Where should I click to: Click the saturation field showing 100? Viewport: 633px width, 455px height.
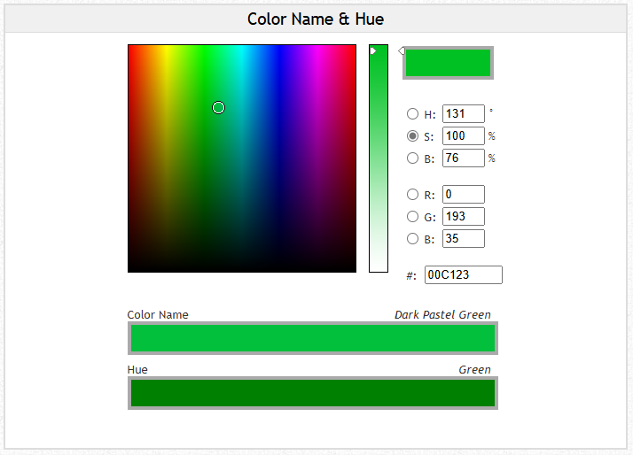tap(463, 136)
